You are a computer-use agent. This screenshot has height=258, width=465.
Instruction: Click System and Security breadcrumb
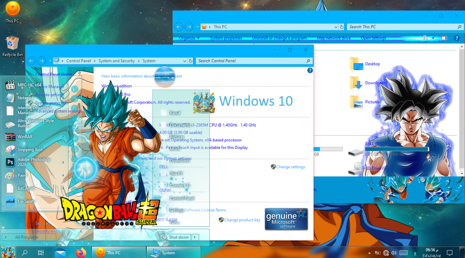pos(116,61)
